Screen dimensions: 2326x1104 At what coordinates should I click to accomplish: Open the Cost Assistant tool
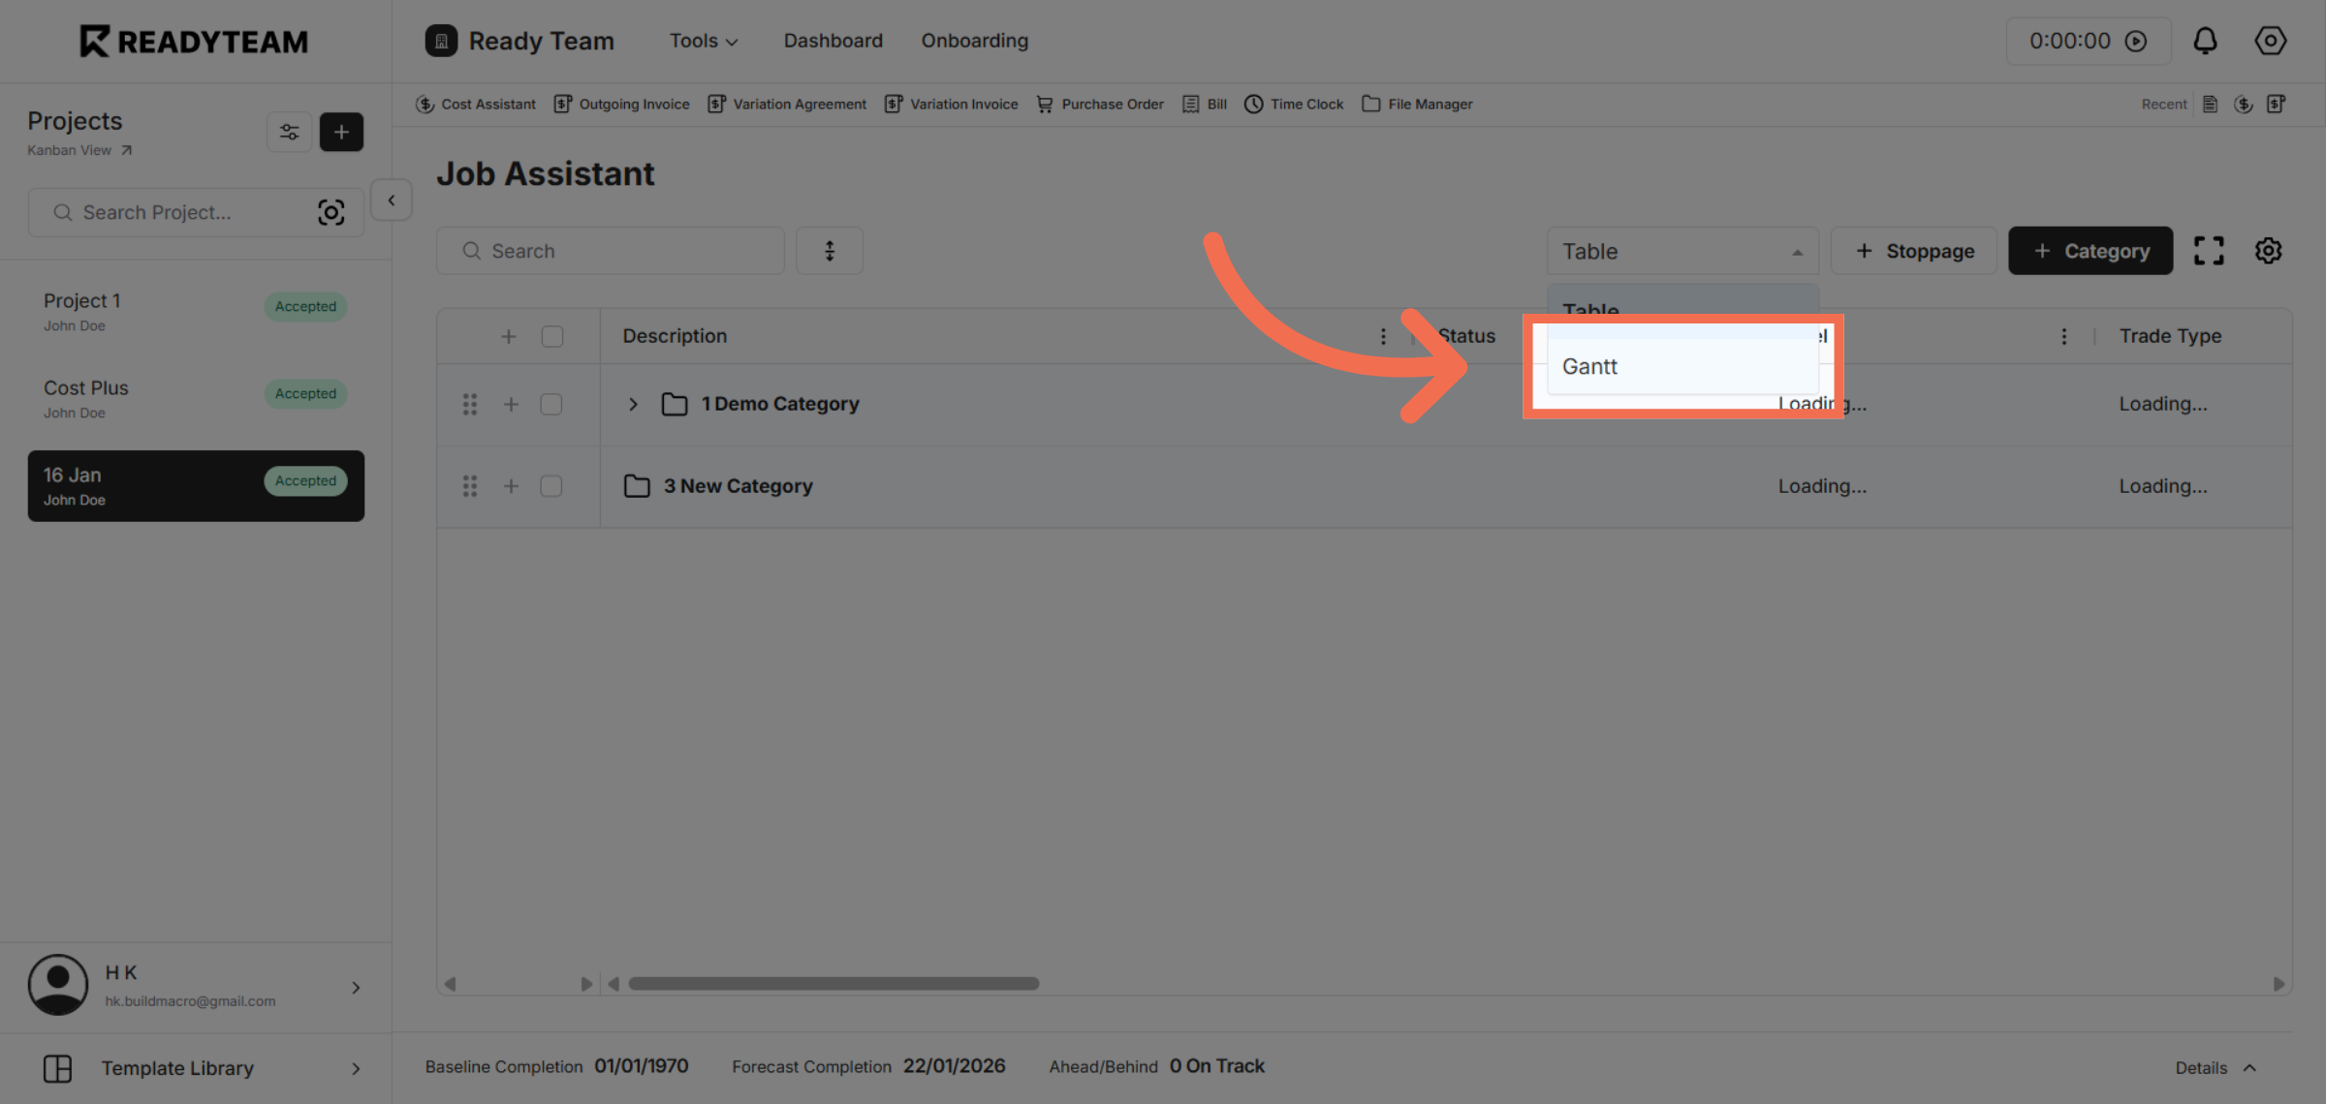476,104
